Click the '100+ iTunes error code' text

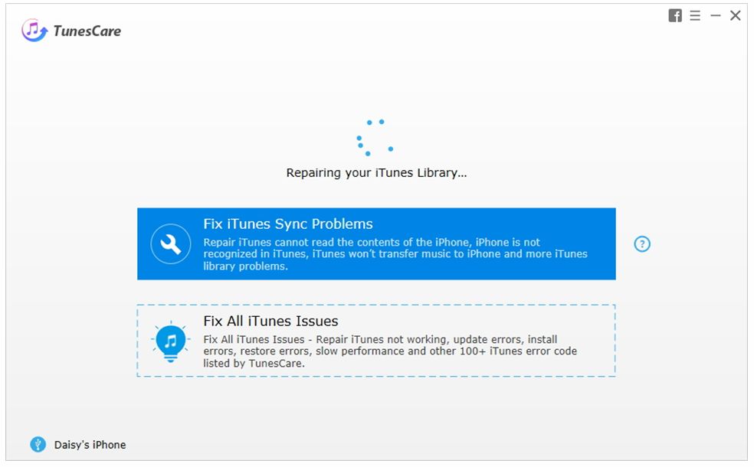coord(518,351)
